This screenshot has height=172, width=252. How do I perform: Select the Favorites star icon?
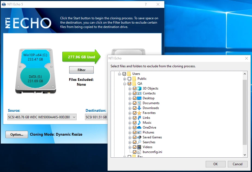tap(139, 113)
